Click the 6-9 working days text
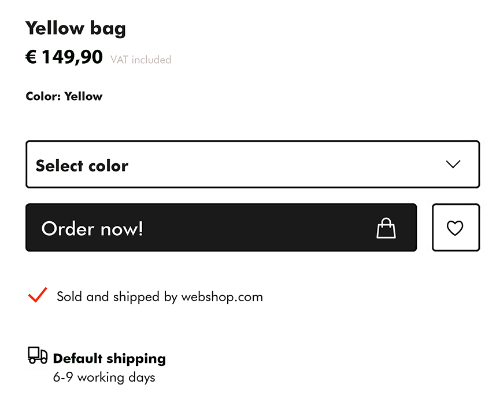This screenshot has height=414, width=496. 104,378
